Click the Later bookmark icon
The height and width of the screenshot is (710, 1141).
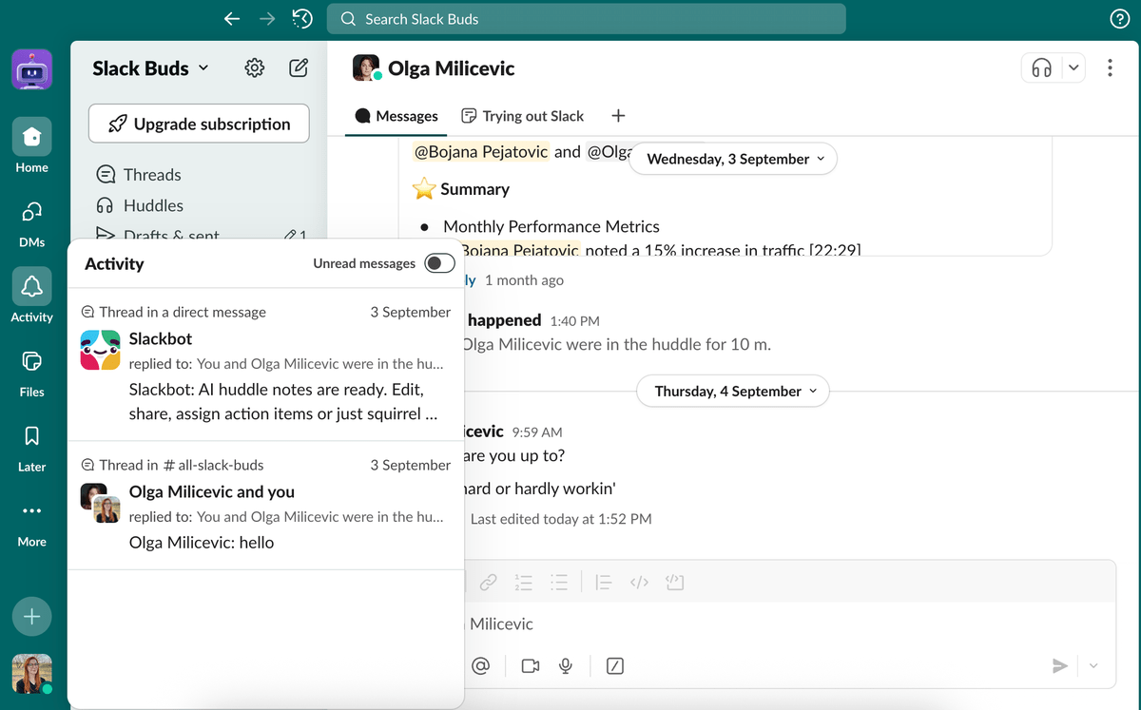tap(31, 437)
